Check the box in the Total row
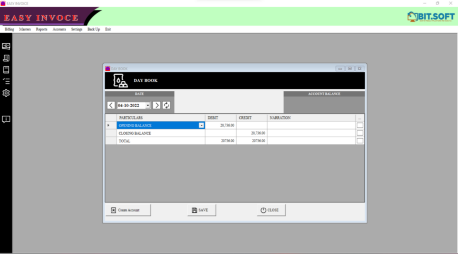Screen dimensions: 458x254 pos(360,141)
